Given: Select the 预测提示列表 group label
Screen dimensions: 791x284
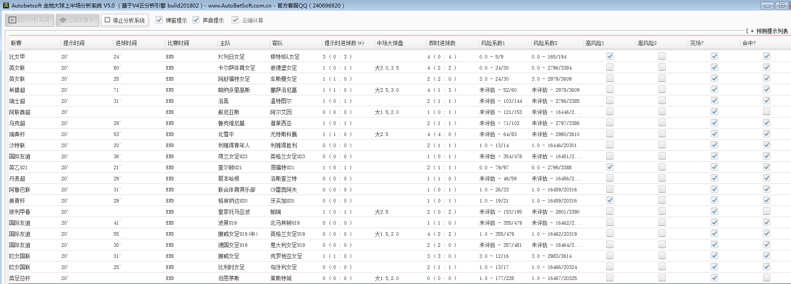Looking at the screenshot, I should [x=772, y=31].
